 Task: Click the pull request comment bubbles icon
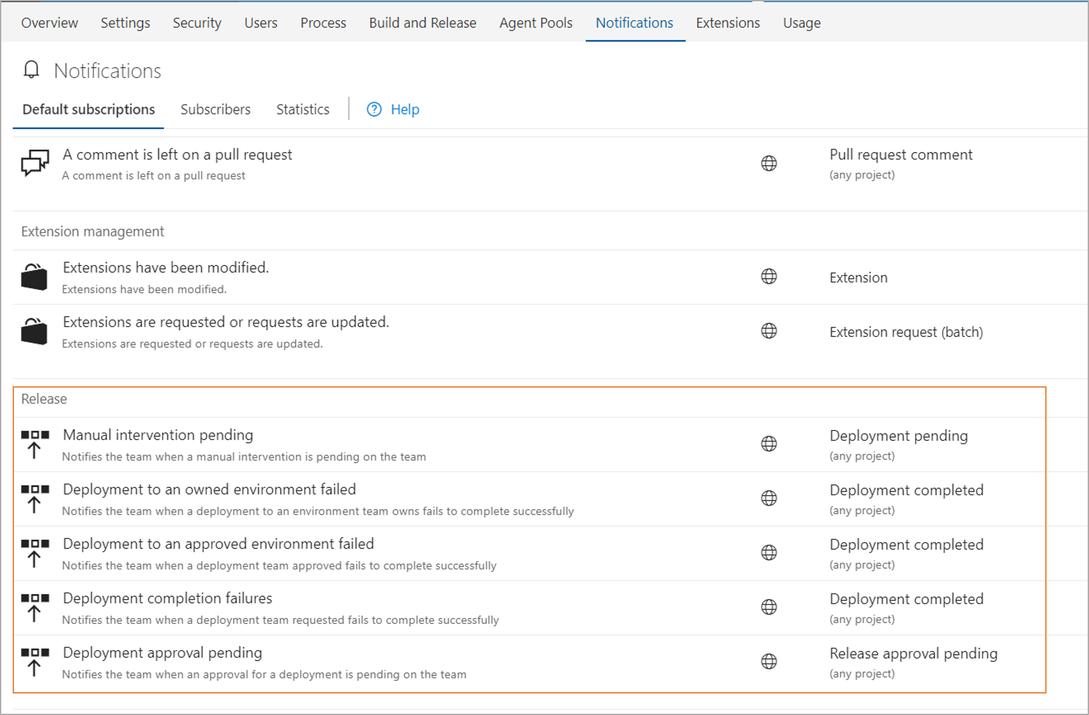click(35, 163)
